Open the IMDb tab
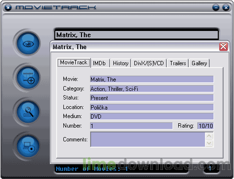 coord(100,63)
